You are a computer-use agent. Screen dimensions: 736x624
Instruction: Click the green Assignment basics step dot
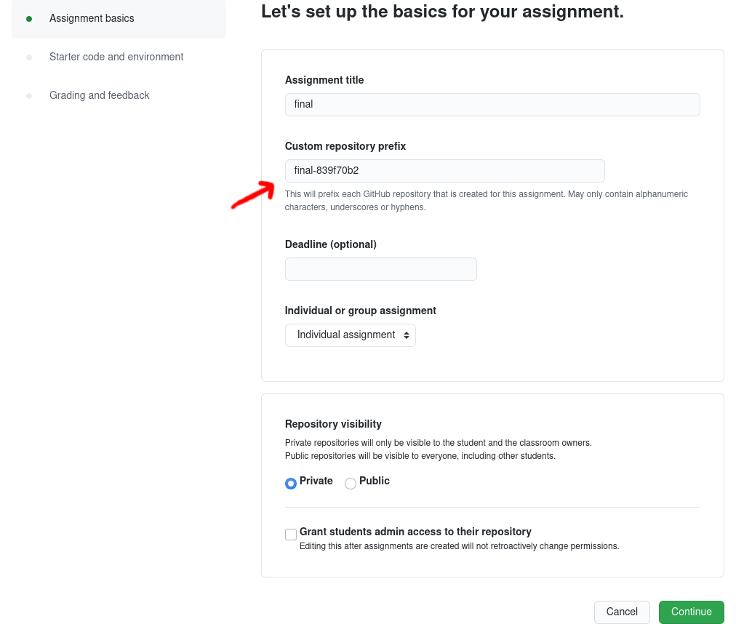(29, 19)
